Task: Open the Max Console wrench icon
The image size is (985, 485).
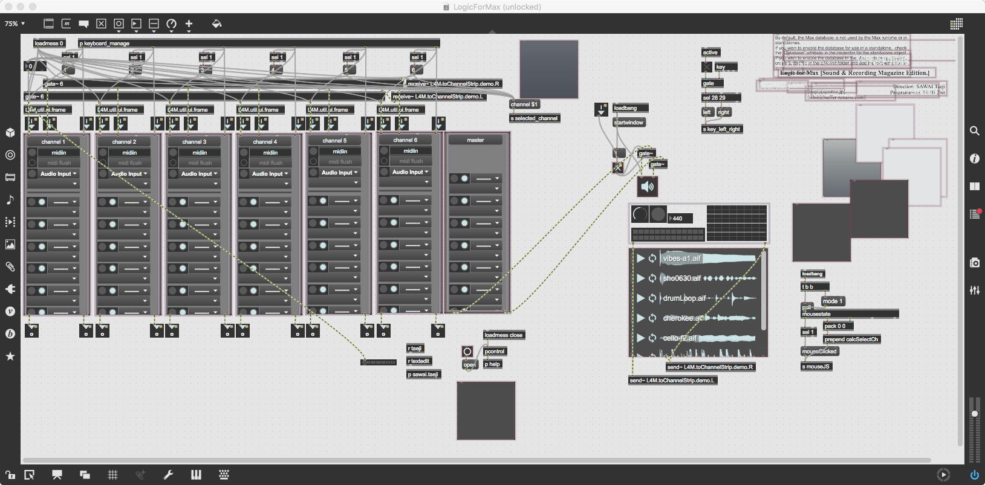Action: 168,475
